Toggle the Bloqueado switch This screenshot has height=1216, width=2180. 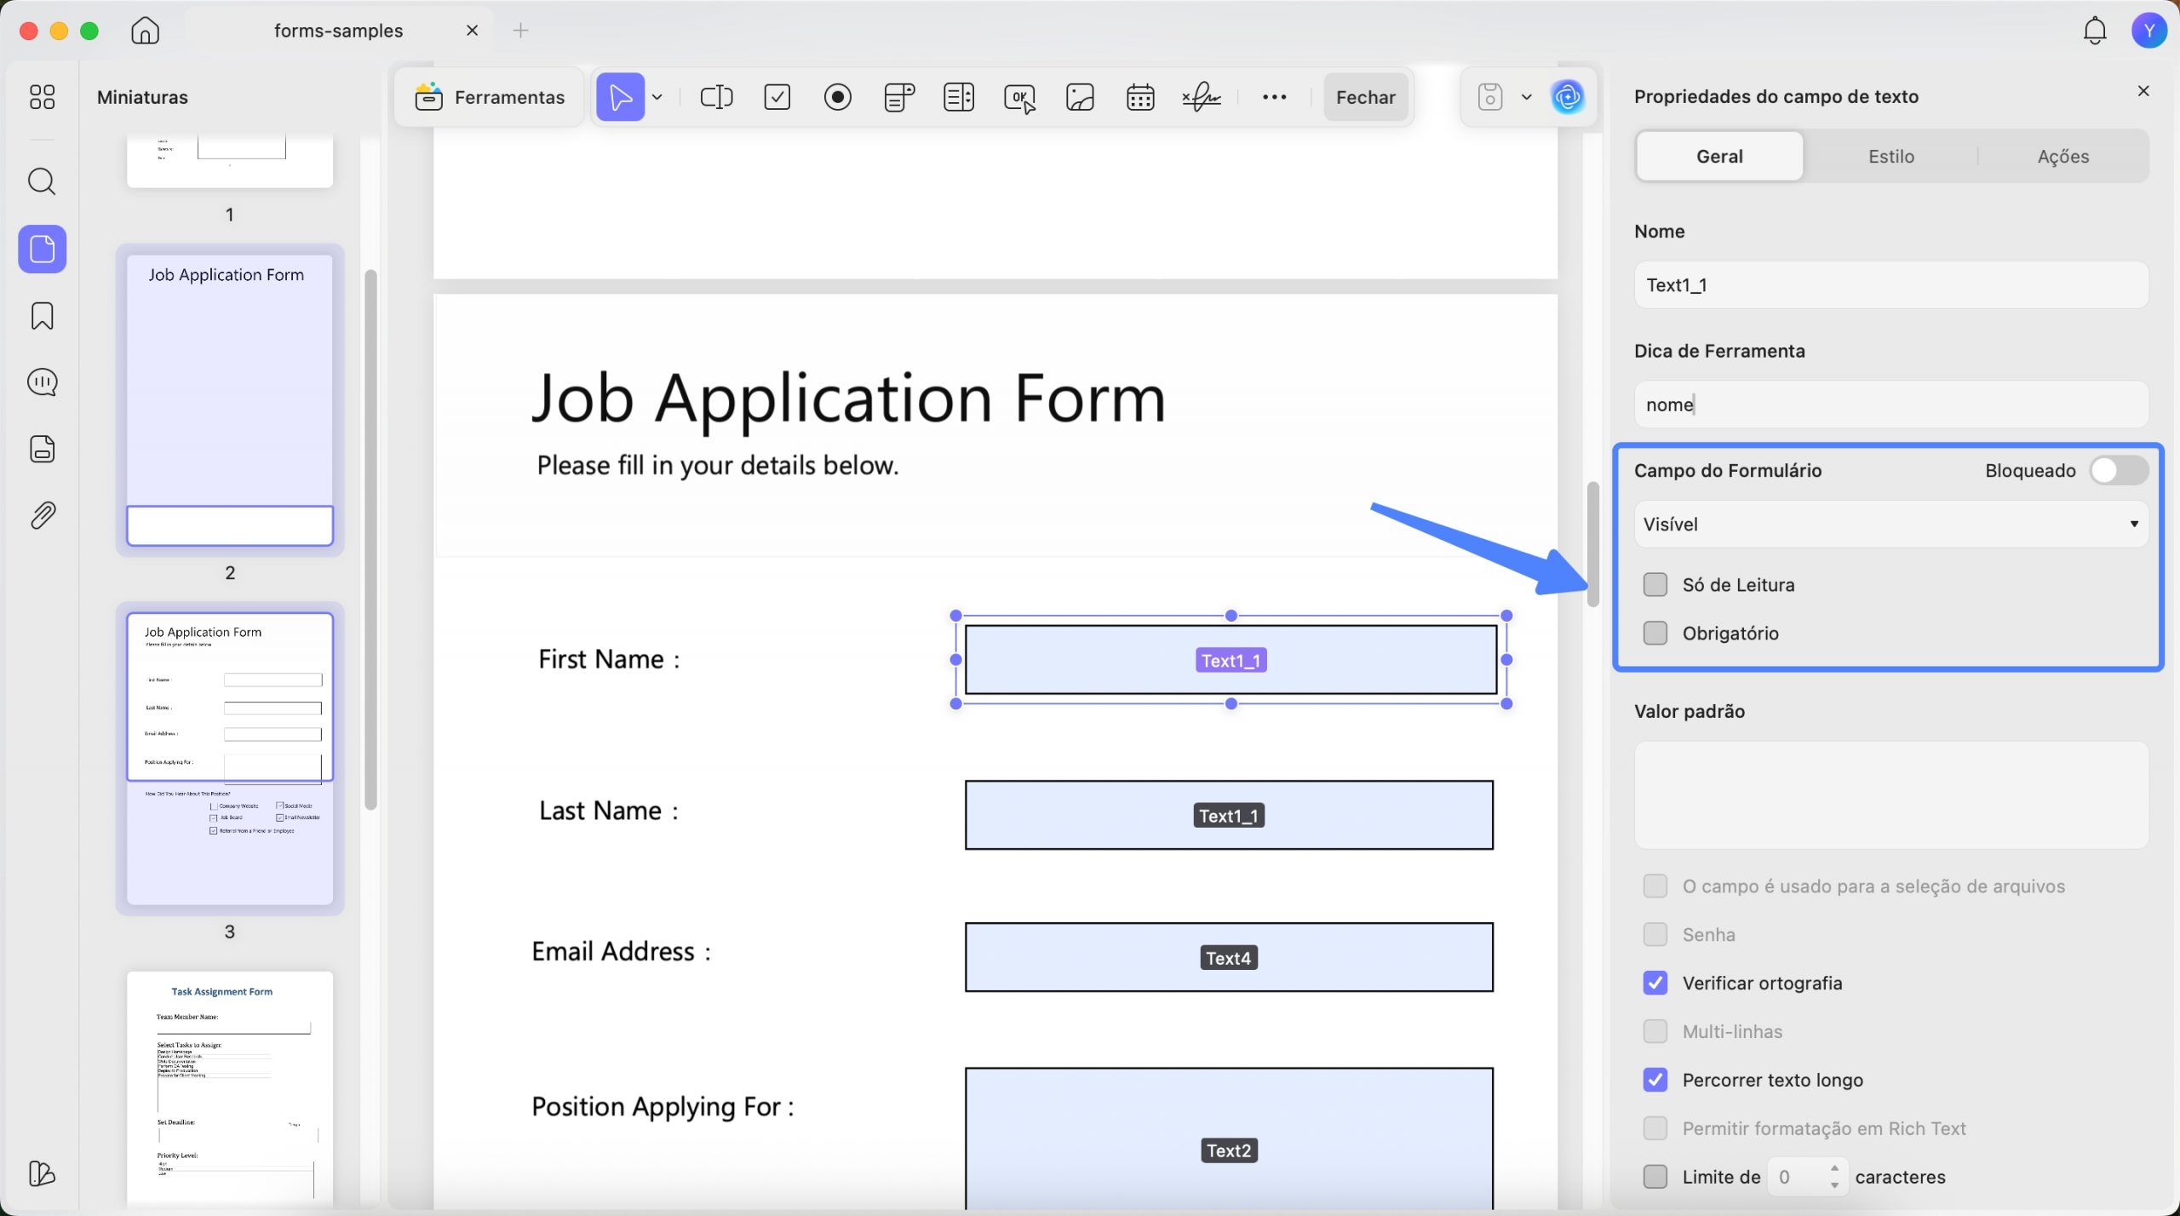[2119, 471]
